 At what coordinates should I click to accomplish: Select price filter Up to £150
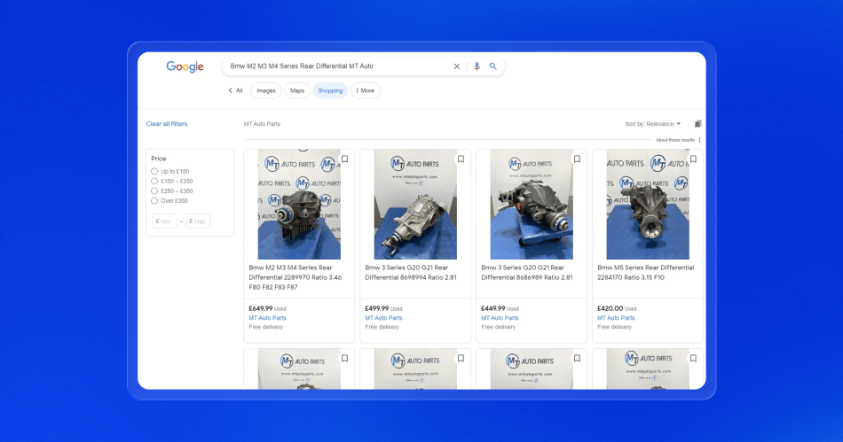point(154,172)
